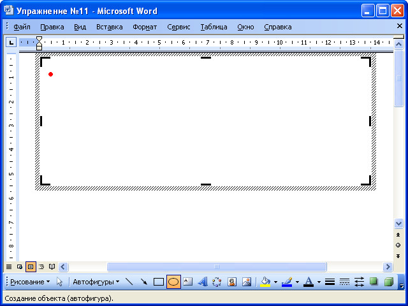Screen dimensions: 408x306
Task: Insert WordArt object
Action: 203,282
